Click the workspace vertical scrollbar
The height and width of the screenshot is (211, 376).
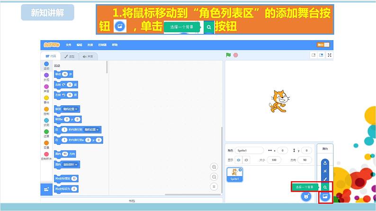(x=222, y=160)
